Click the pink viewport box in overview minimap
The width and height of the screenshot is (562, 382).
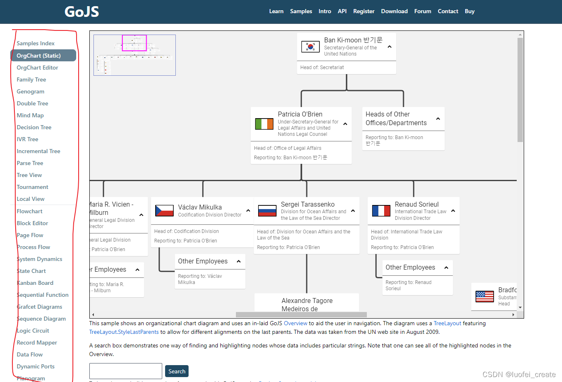click(x=134, y=43)
